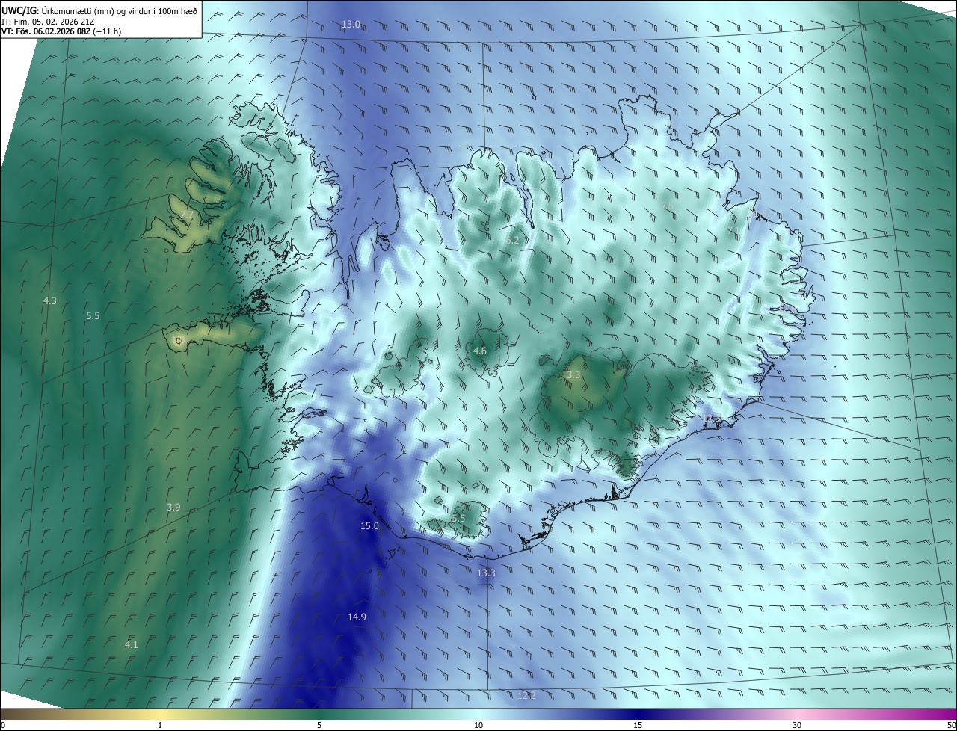Click the 3.3 value label
Image resolution: width=957 pixels, height=731 pixels.
point(573,375)
